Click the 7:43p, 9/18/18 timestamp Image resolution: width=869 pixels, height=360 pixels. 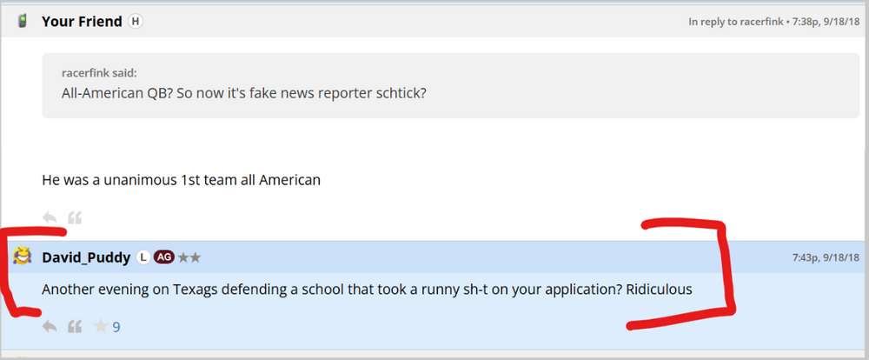pyautogui.click(x=826, y=258)
